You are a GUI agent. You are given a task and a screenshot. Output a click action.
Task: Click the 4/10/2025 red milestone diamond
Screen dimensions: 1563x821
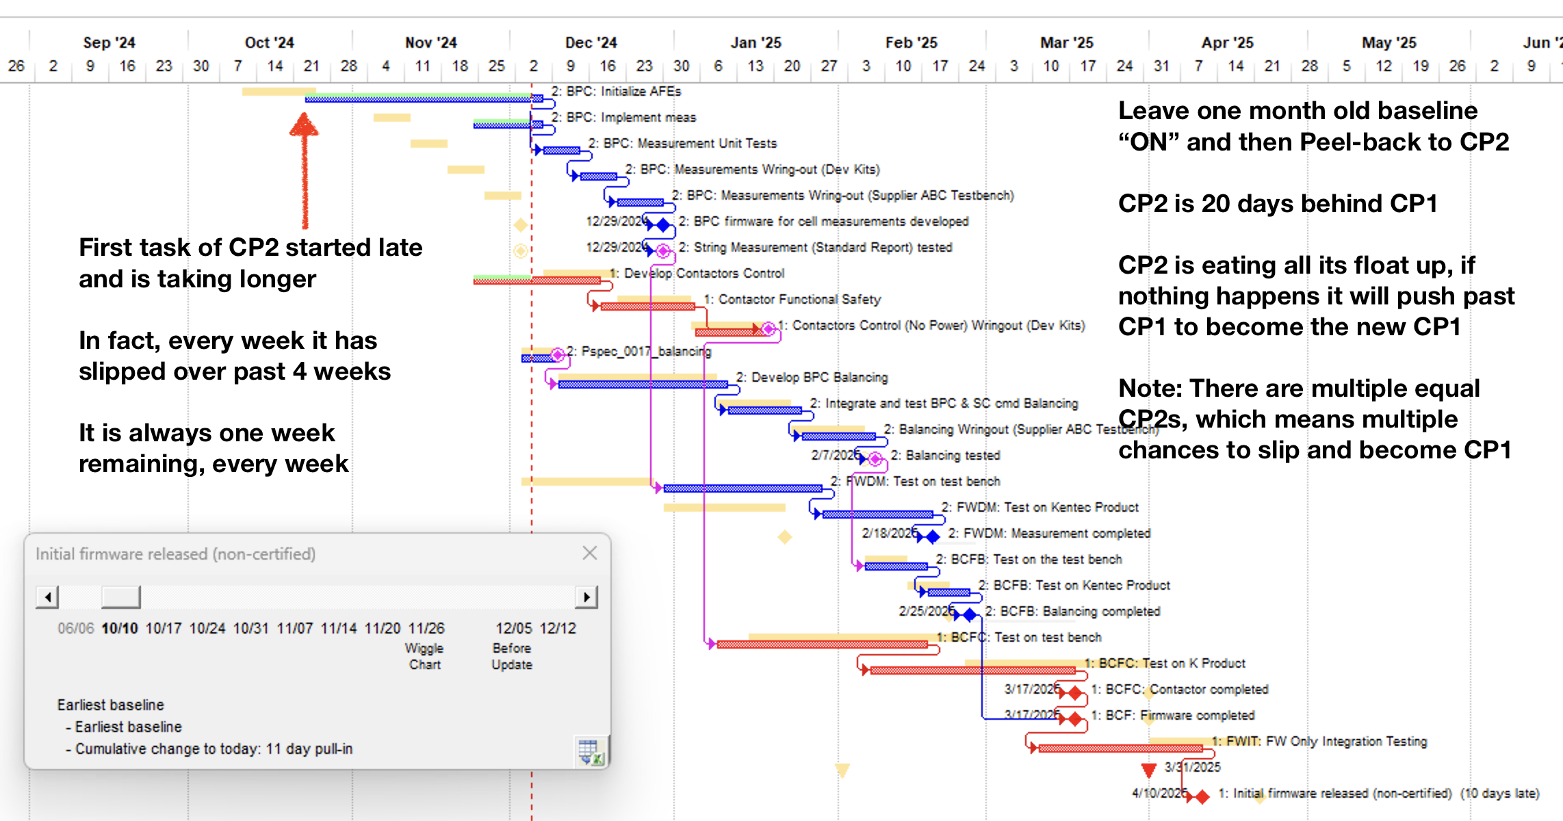coord(1202,797)
